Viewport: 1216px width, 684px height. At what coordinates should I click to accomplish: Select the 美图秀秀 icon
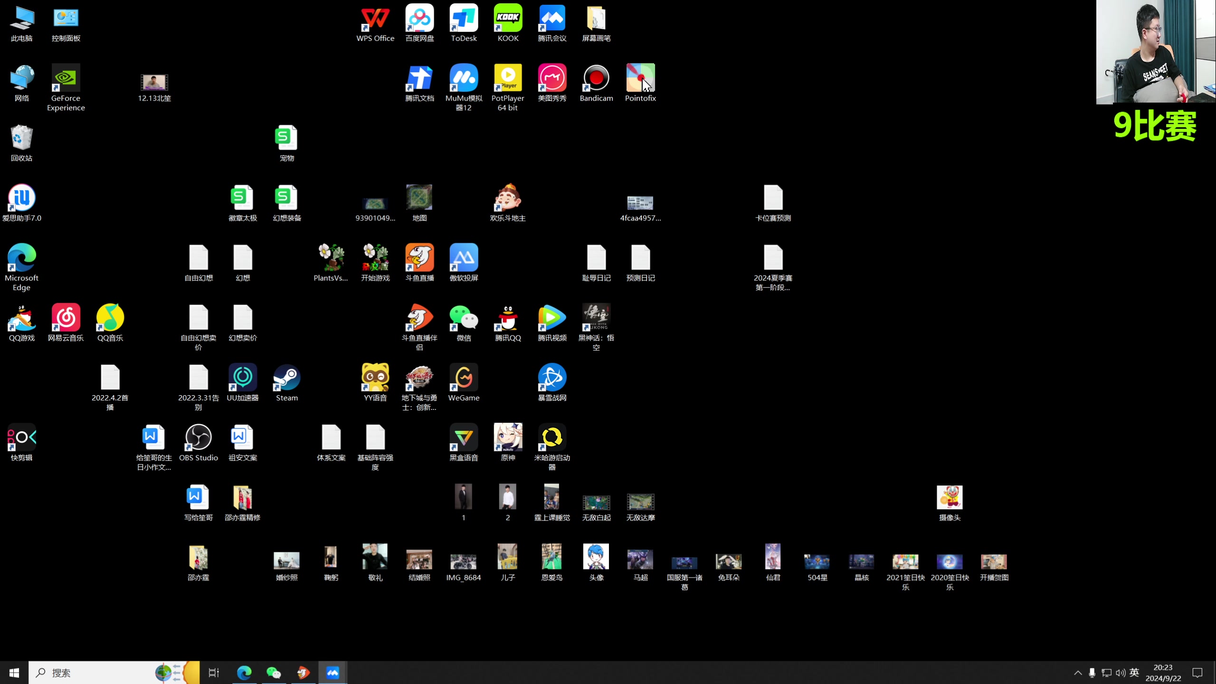[552, 84]
